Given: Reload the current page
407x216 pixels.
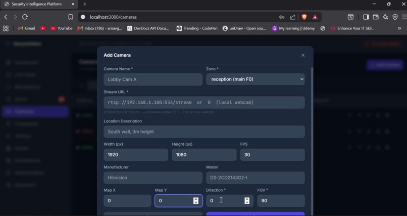Looking at the screenshot, I should tap(25, 17).
